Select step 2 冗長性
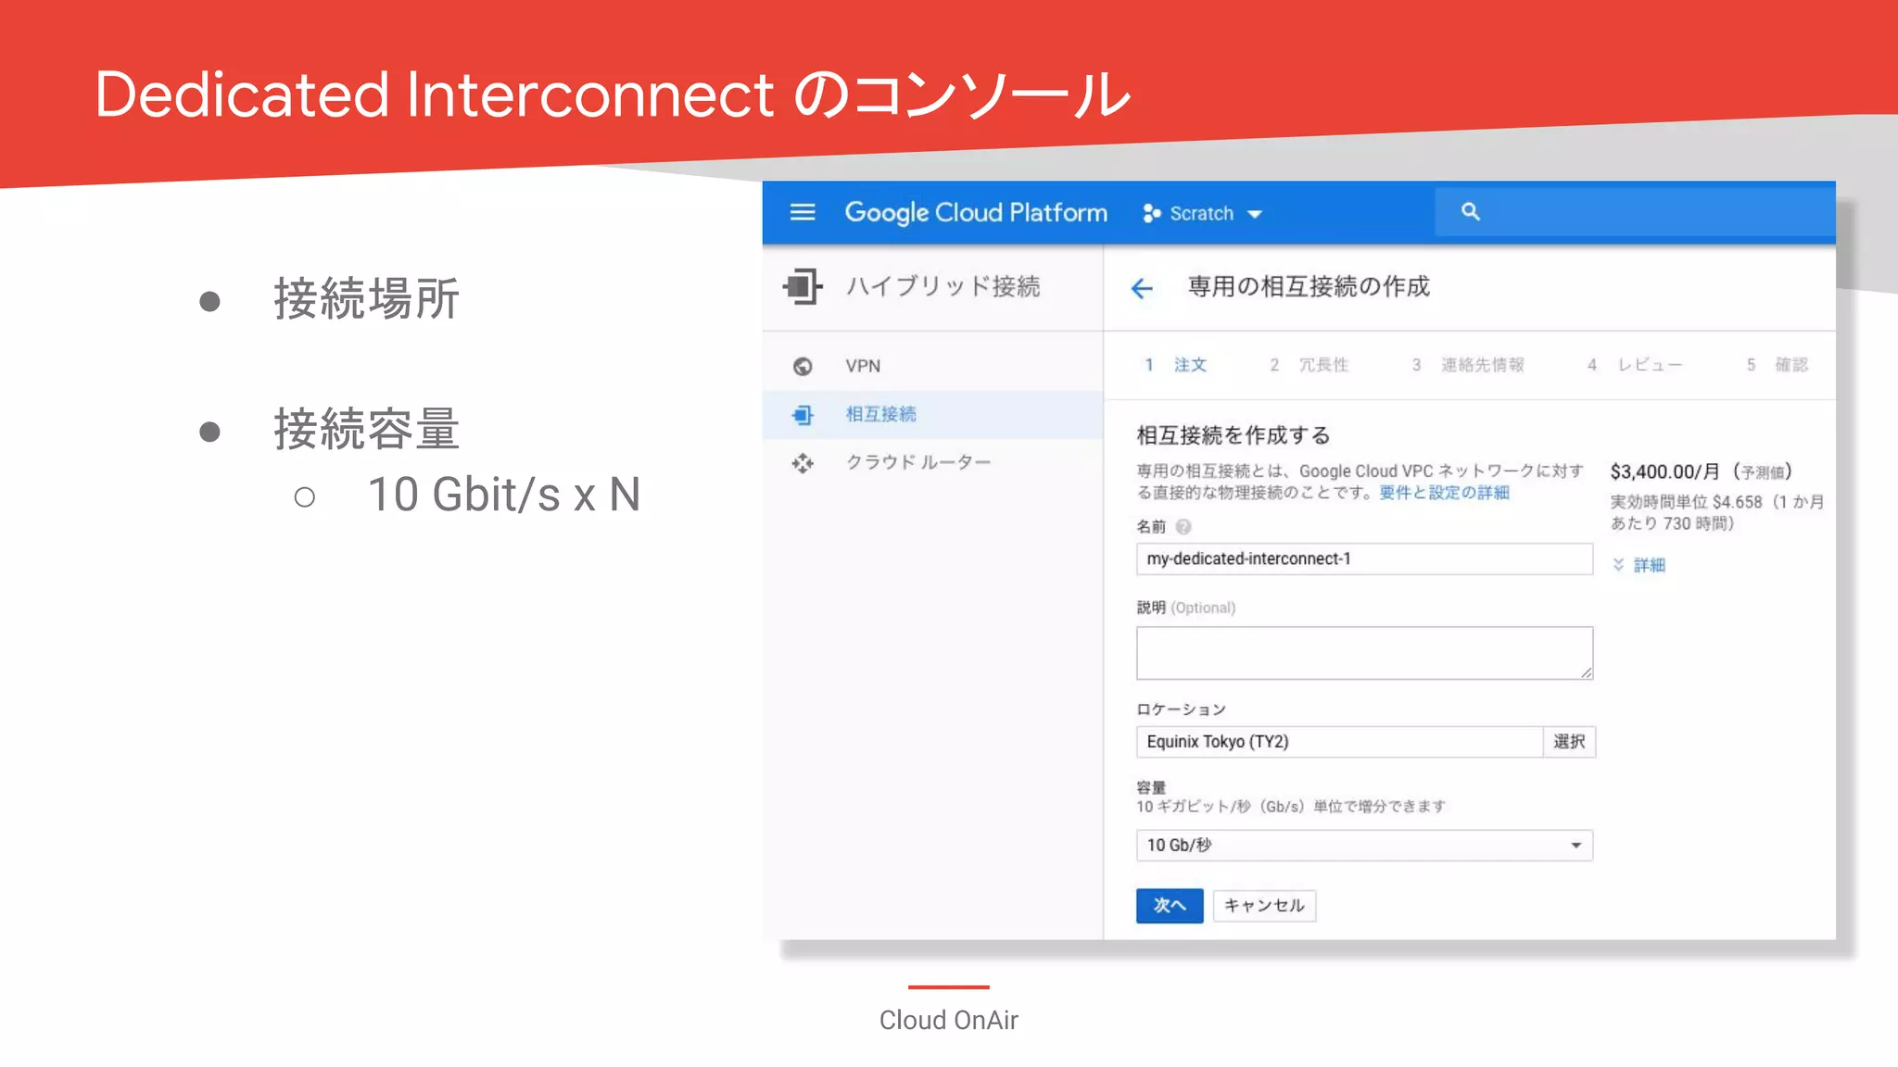Viewport: 1898px width, 1067px height. pyautogui.click(x=1309, y=365)
